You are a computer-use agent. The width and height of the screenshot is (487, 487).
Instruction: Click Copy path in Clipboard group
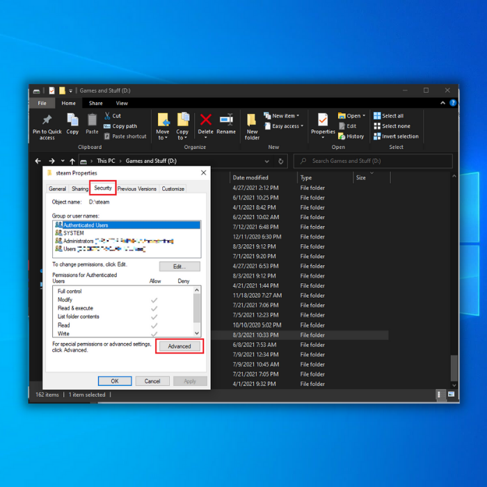coord(120,126)
